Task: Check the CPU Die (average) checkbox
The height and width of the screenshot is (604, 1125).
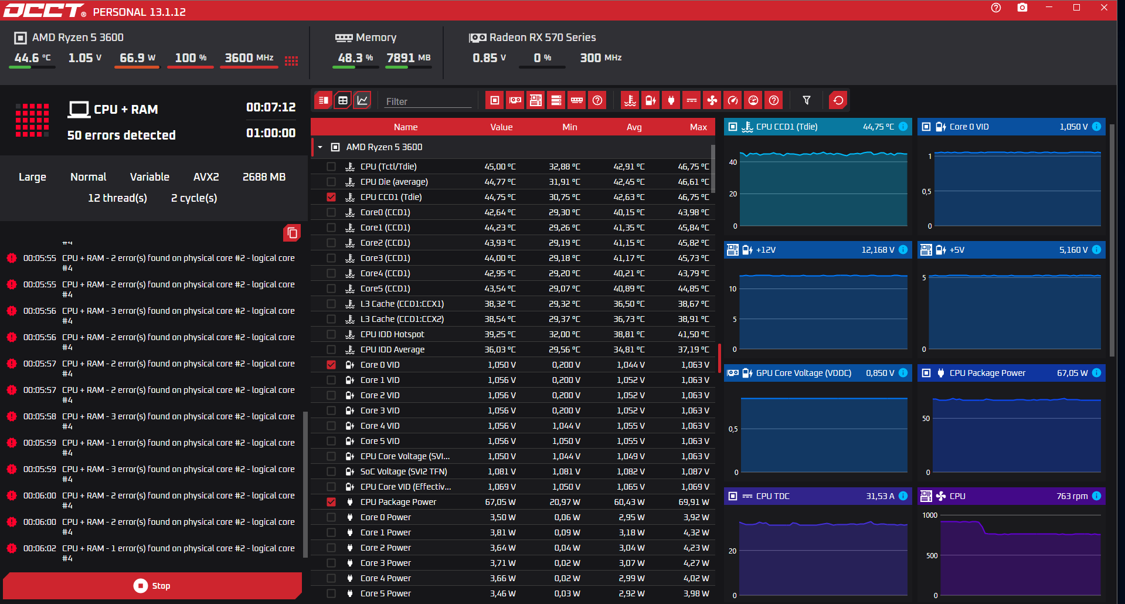Action: 331,182
